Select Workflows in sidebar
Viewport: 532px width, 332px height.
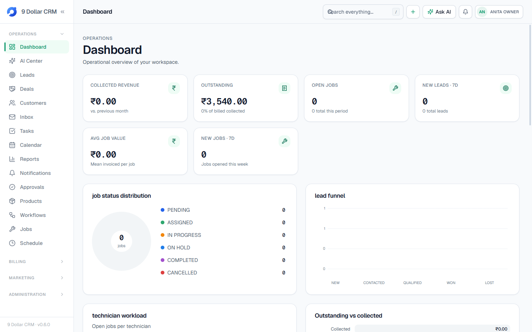click(x=37, y=215)
